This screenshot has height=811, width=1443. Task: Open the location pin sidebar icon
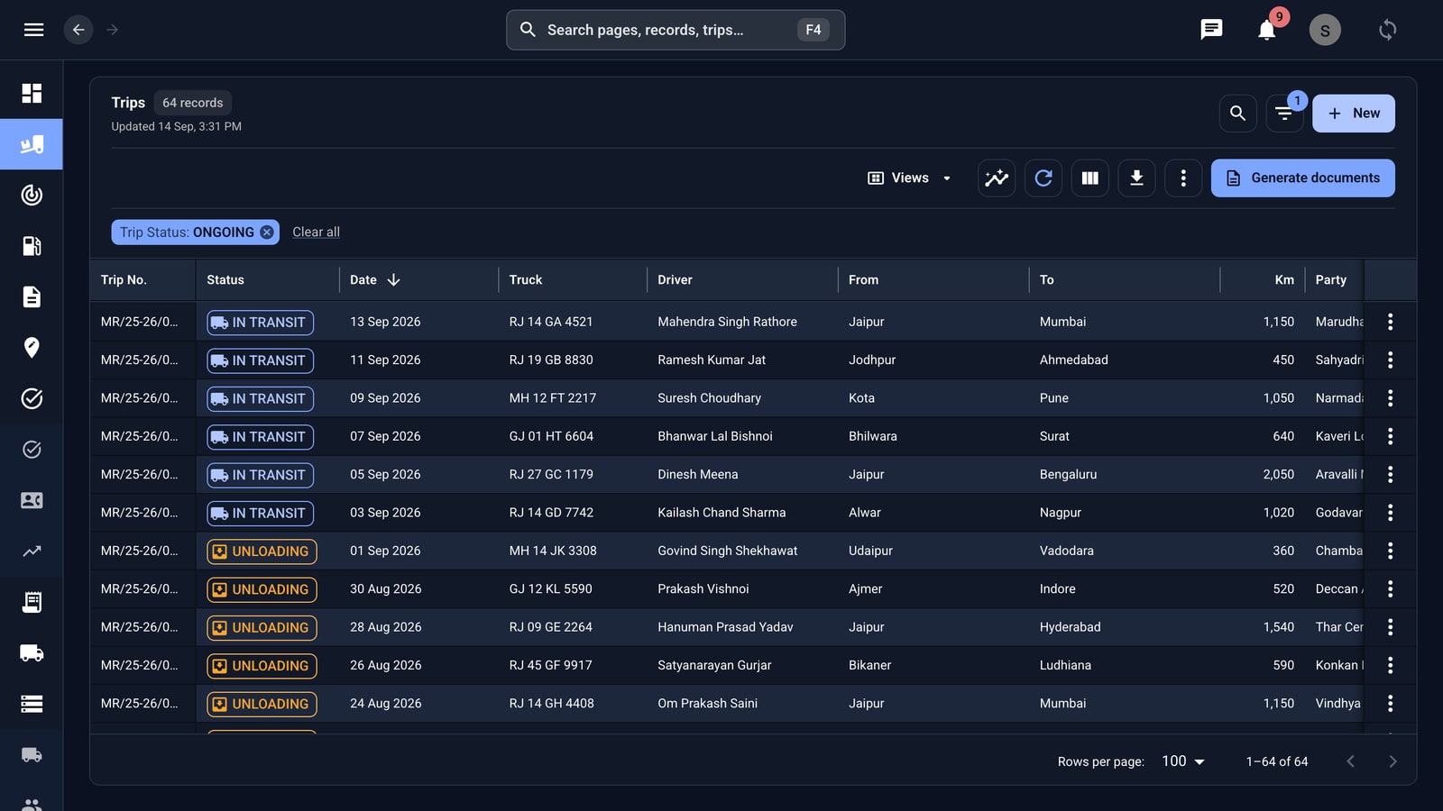point(32,348)
